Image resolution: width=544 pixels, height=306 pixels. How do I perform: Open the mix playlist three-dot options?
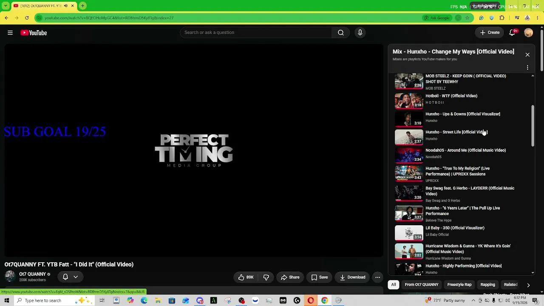pos(527,68)
